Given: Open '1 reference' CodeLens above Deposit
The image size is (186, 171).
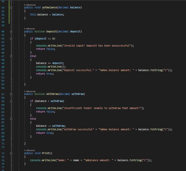Looking at the screenshot, I should click(x=29, y=29).
